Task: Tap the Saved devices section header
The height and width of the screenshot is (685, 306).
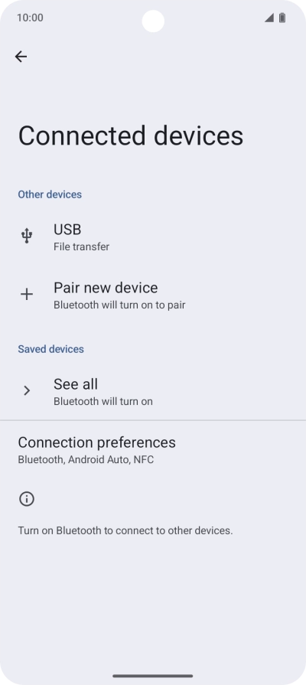Action: pyautogui.click(x=50, y=349)
